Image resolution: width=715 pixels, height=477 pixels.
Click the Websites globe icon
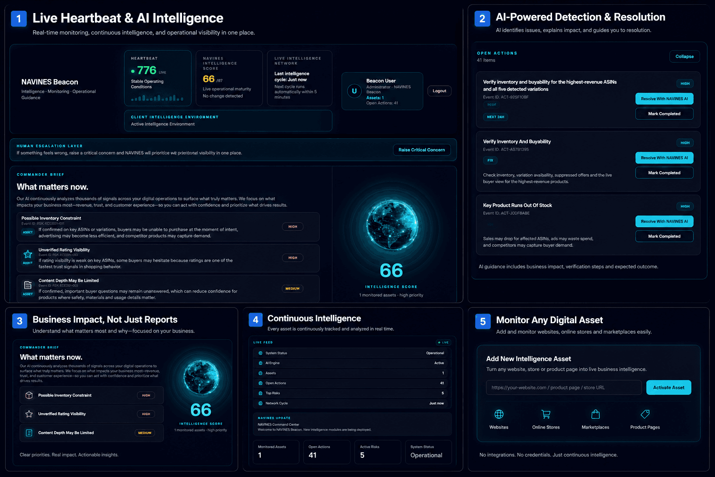[x=499, y=414]
